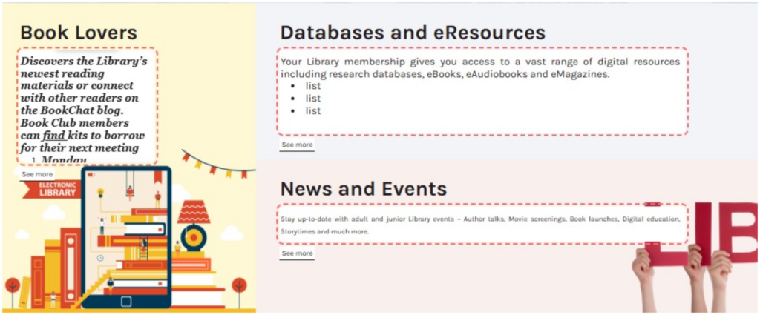Image resolution: width=760 pixels, height=315 pixels.
Task: Follow See more under News and Events
Action: [x=297, y=253]
